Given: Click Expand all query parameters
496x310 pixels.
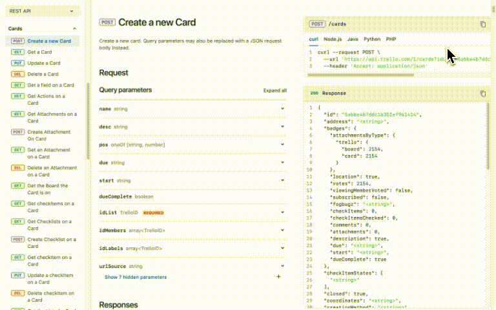Looking at the screenshot, I should pos(274,90).
